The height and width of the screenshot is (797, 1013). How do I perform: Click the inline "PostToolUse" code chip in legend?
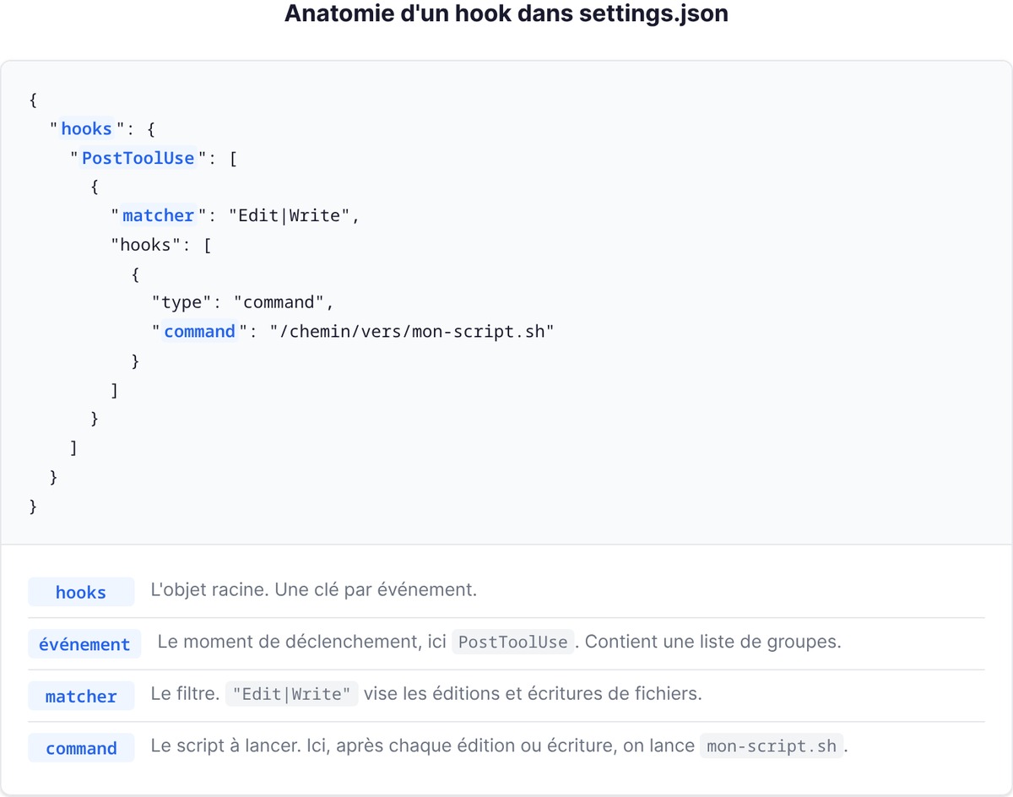pyautogui.click(x=513, y=642)
